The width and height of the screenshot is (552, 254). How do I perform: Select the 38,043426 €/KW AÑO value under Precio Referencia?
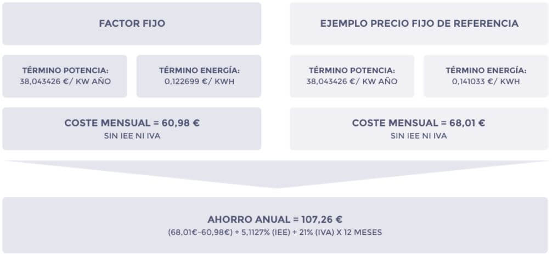point(352,82)
